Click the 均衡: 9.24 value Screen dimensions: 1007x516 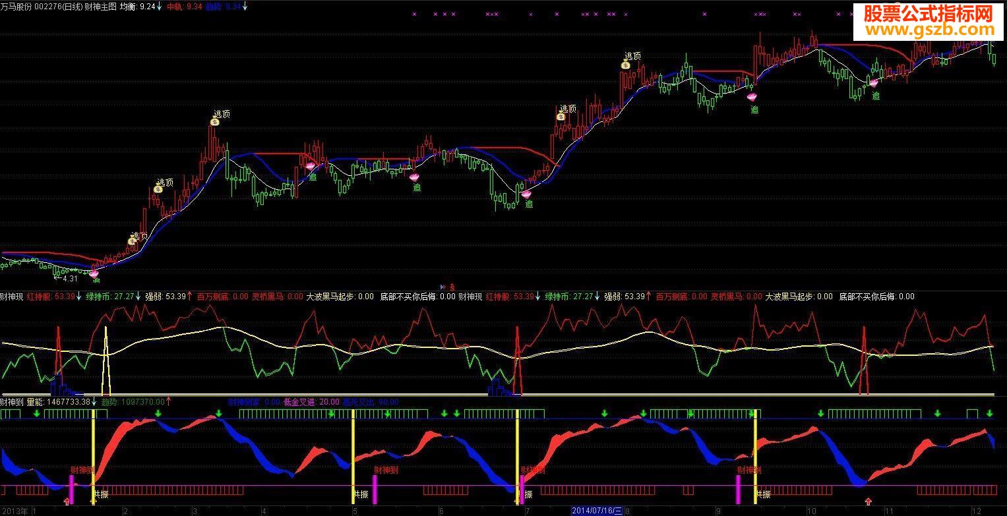[137, 6]
